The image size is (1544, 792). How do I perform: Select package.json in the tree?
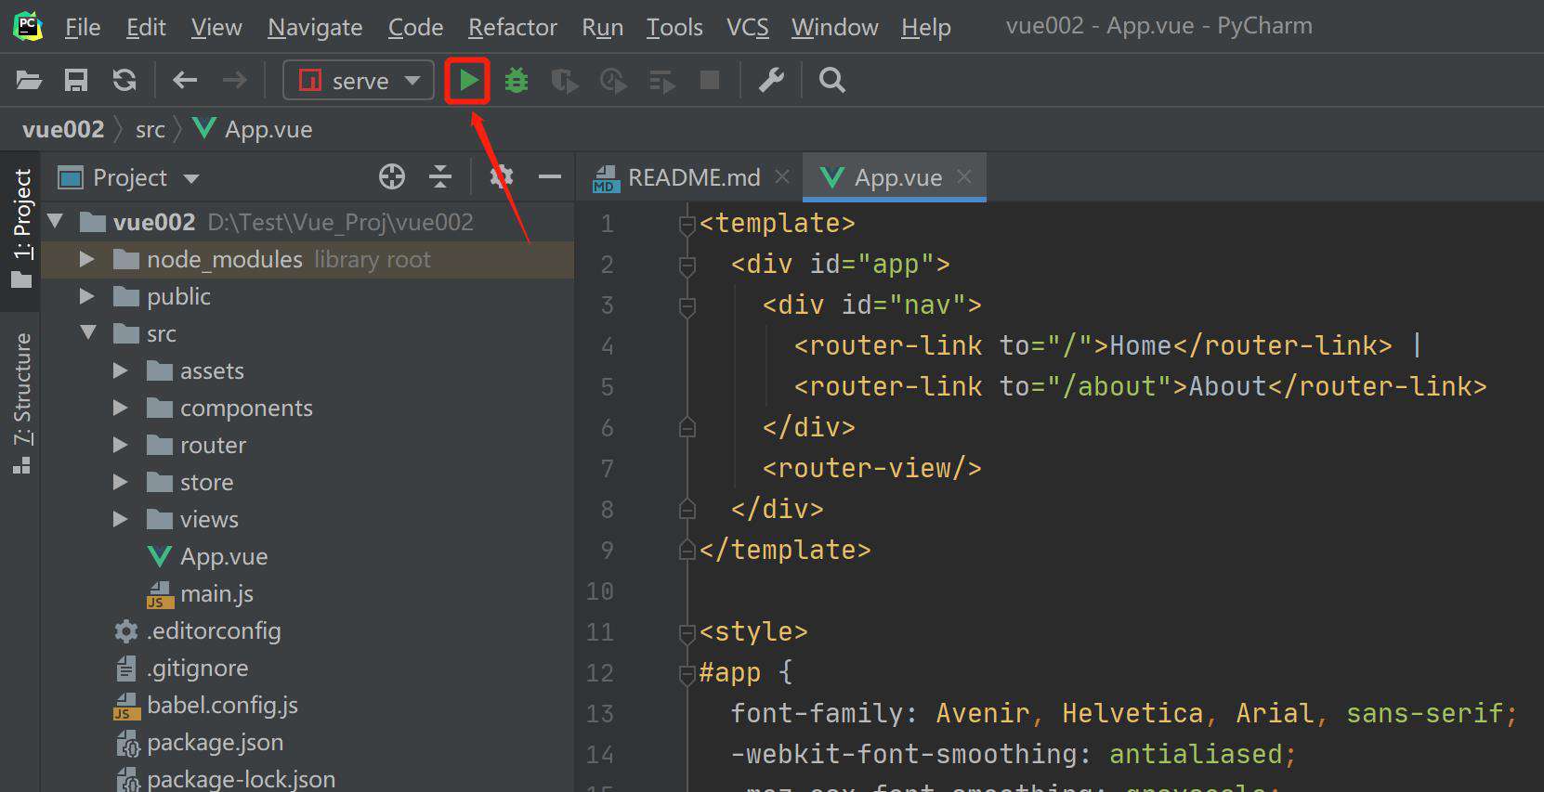click(199, 743)
